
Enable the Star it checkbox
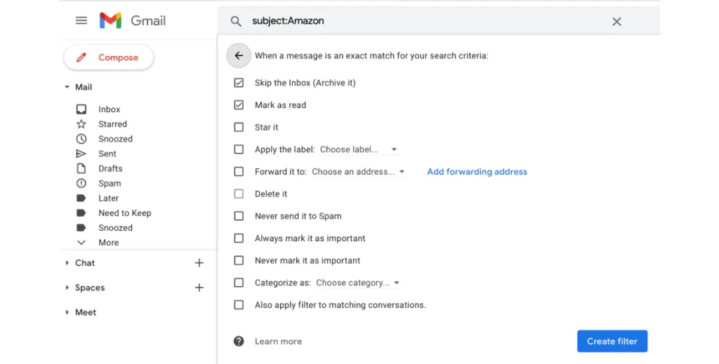(x=239, y=127)
